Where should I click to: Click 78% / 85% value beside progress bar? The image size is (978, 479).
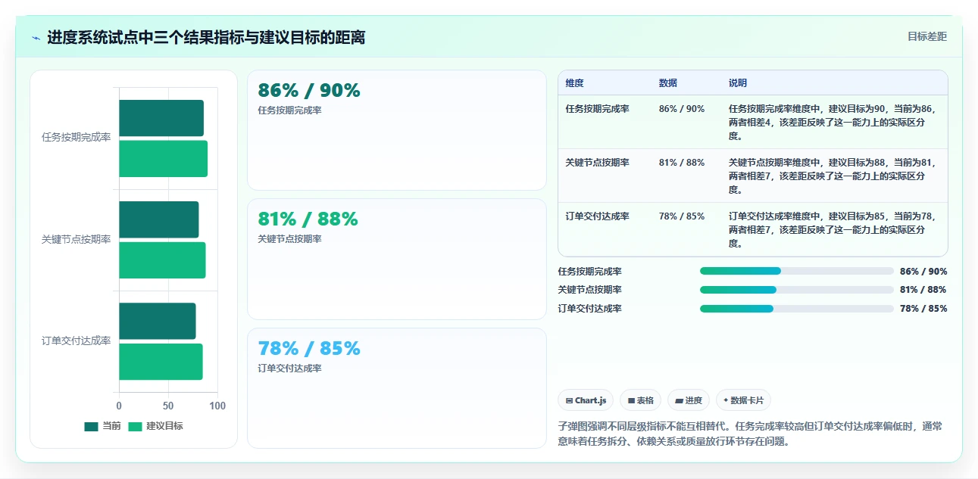923,309
